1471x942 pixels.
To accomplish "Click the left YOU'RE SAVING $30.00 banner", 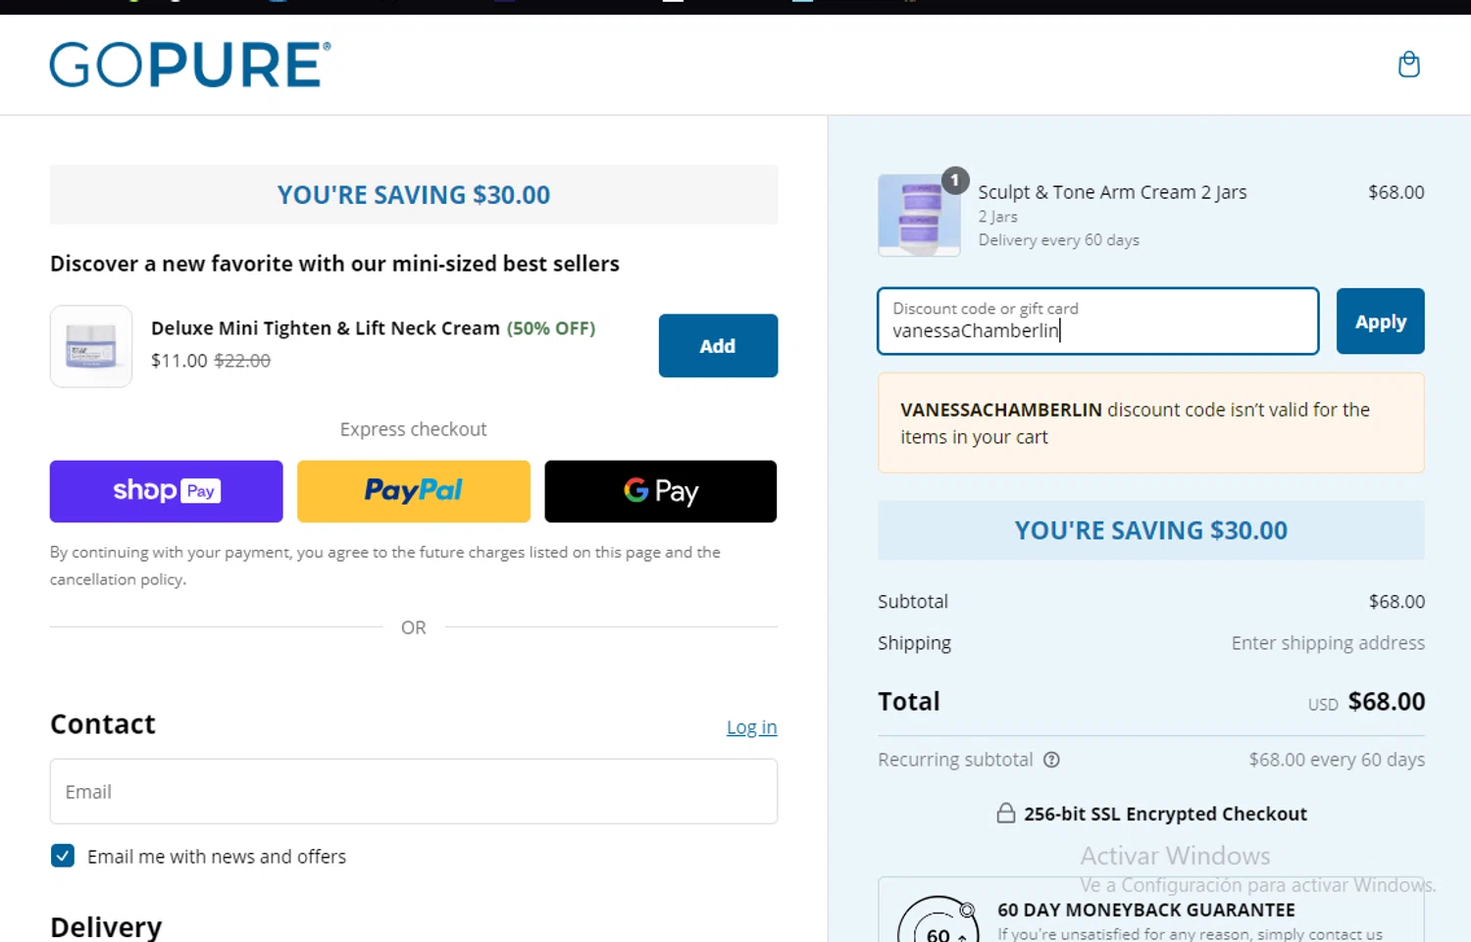I will (414, 195).
